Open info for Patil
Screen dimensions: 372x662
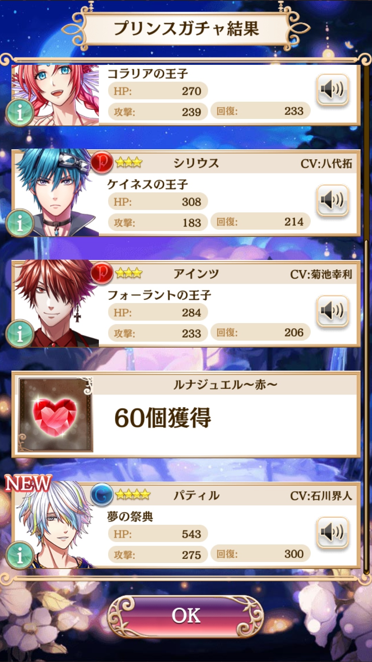pos(20,555)
